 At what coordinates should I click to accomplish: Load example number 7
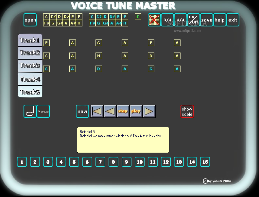pos(100,162)
